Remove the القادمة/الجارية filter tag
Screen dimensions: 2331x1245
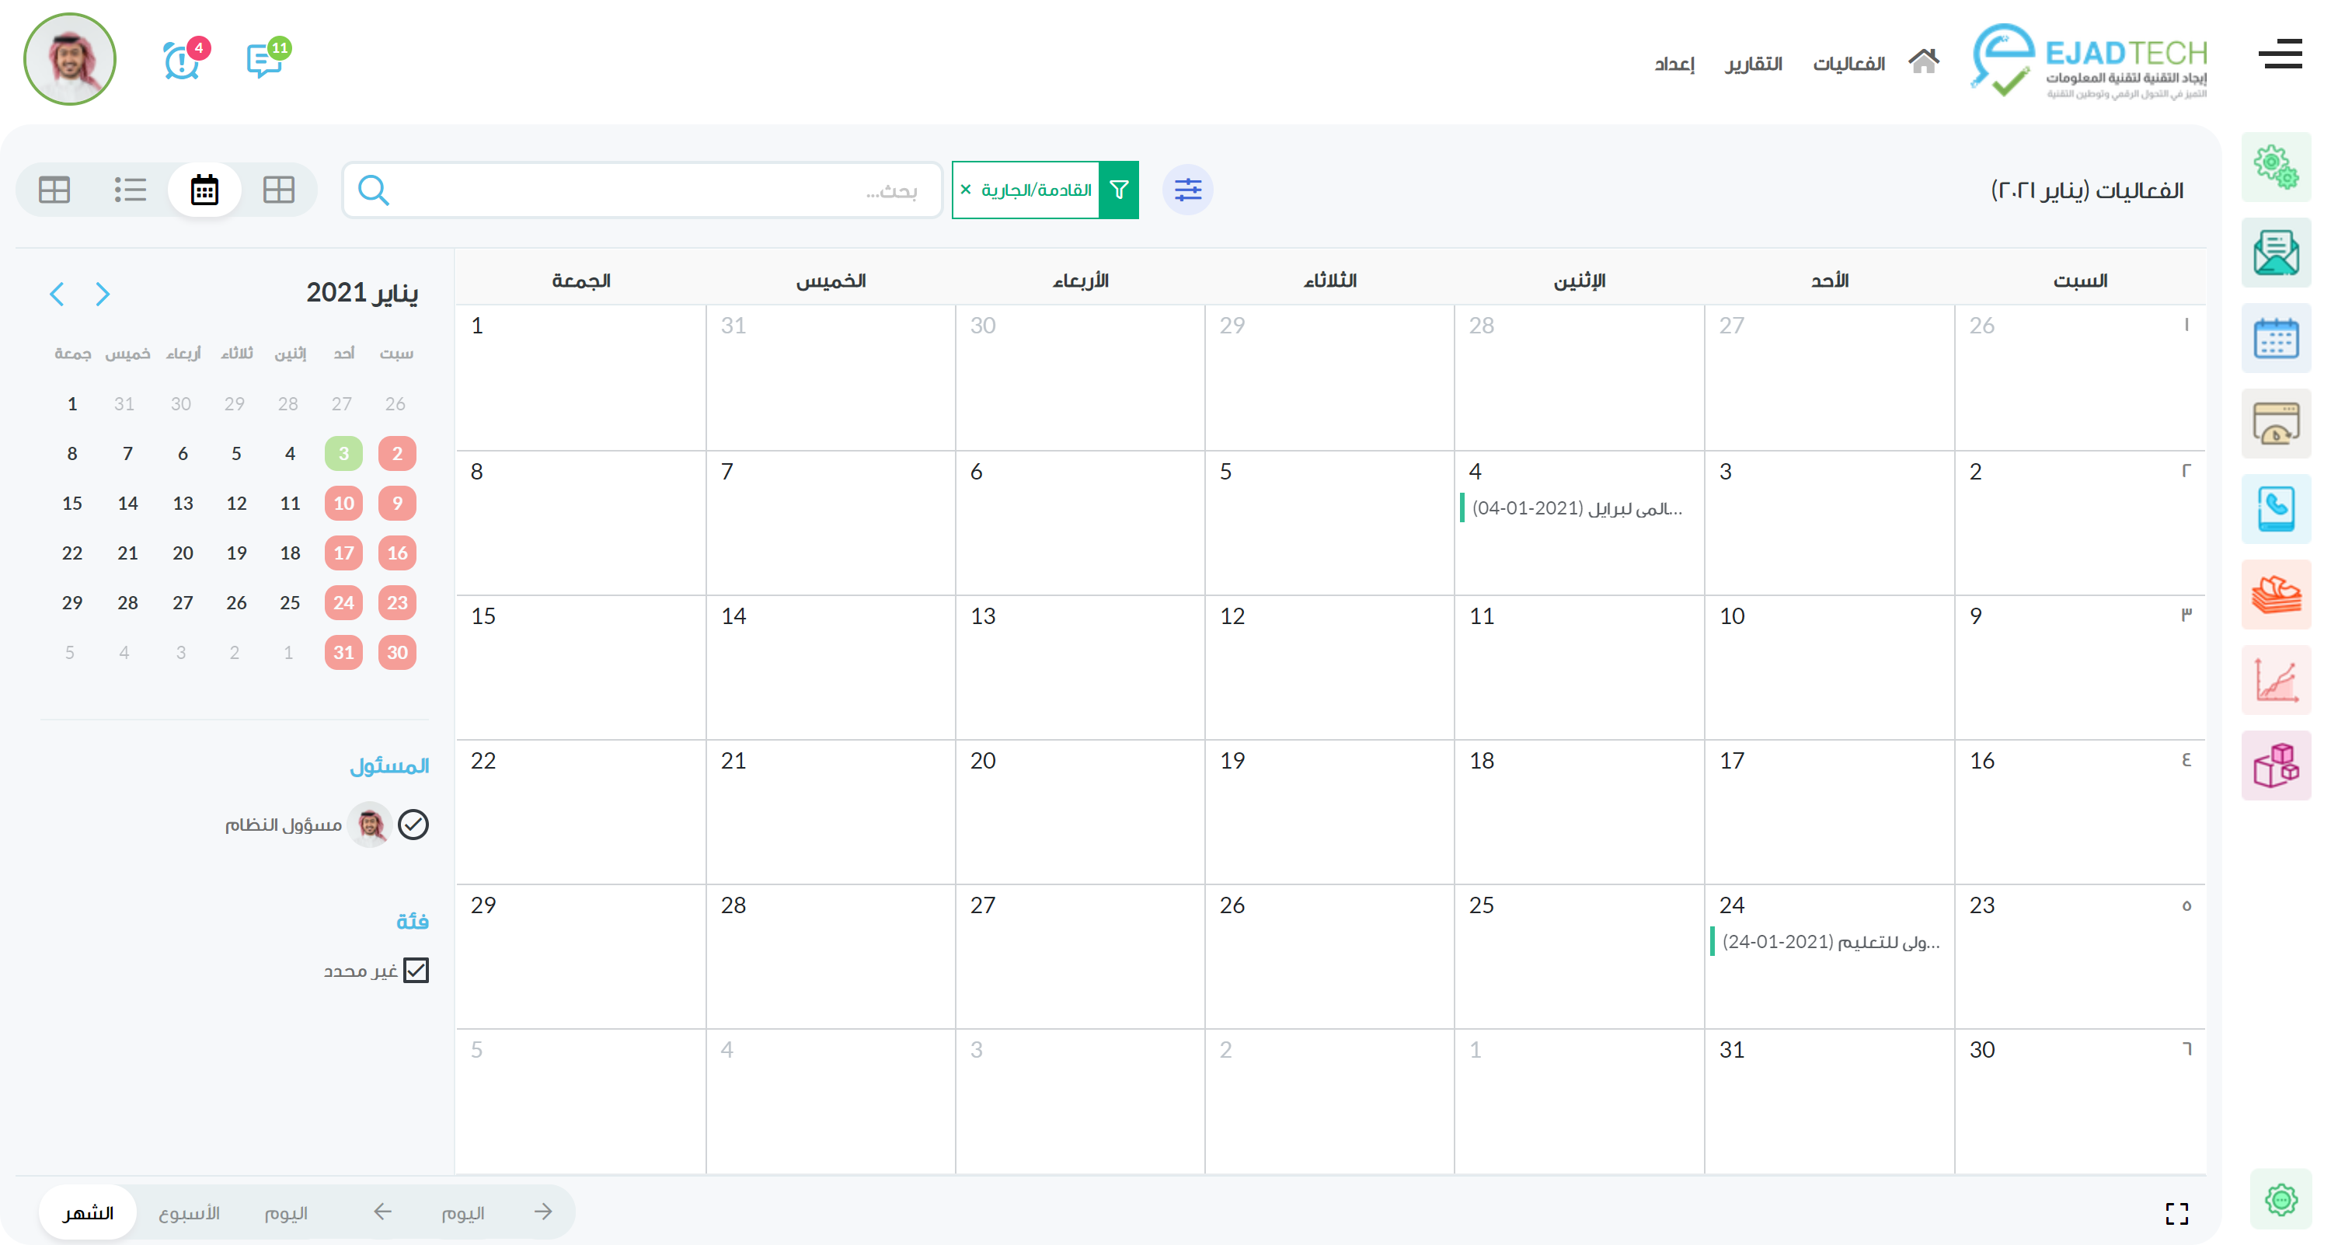coord(966,190)
